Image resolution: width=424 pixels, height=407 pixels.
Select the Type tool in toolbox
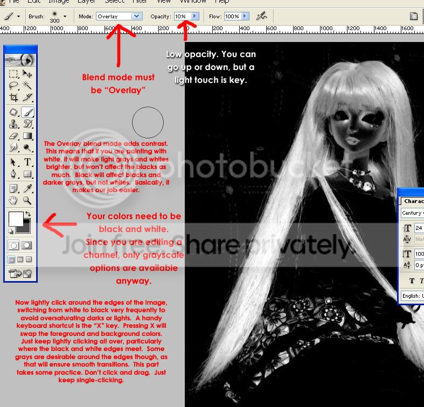point(27,162)
